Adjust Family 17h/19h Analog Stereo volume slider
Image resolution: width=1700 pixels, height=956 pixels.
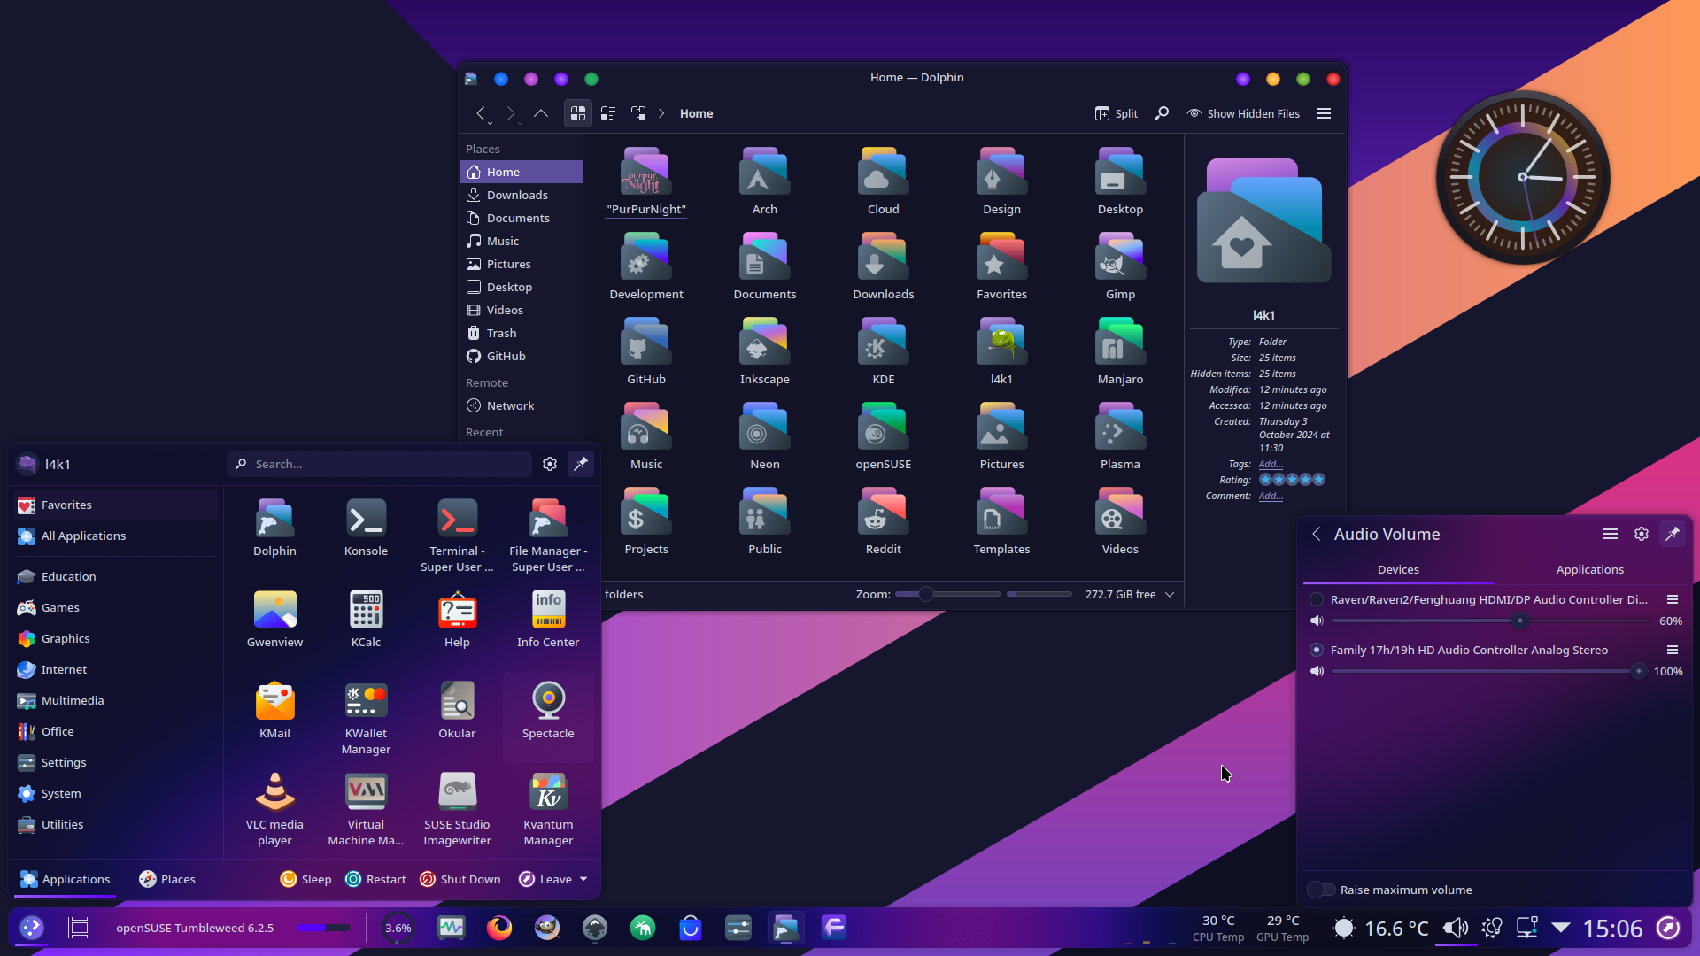[1490, 671]
